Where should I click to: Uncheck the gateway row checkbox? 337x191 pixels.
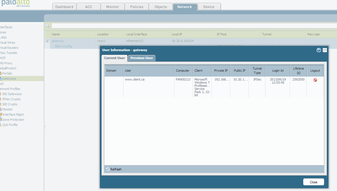click(x=47, y=41)
